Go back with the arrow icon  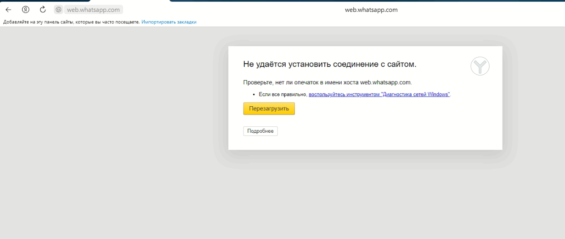coord(8,10)
